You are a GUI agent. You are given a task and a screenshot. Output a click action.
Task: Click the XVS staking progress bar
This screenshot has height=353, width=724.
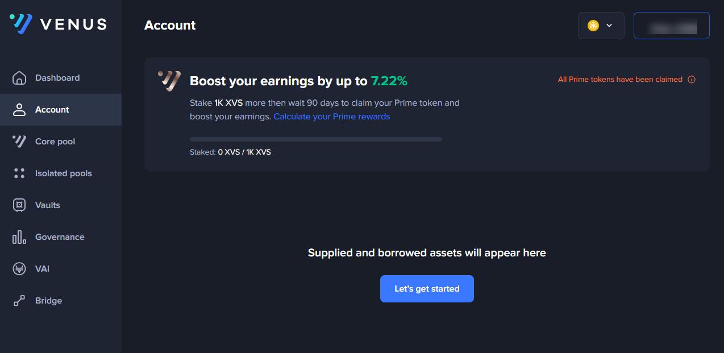click(315, 139)
